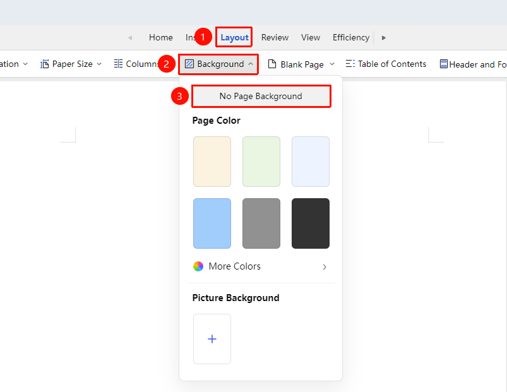Expand the More Colors submenu arrow
Image resolution: width=507 pixels, height=392 pixels.
coord(325,267)
